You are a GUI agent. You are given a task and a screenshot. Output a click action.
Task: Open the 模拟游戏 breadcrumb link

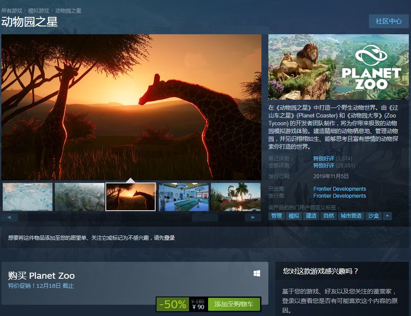pos(39,11)
